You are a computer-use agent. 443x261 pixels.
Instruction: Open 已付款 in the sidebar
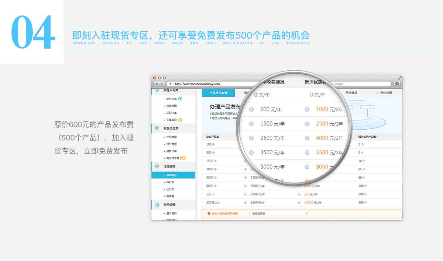[x=170, y=189]
